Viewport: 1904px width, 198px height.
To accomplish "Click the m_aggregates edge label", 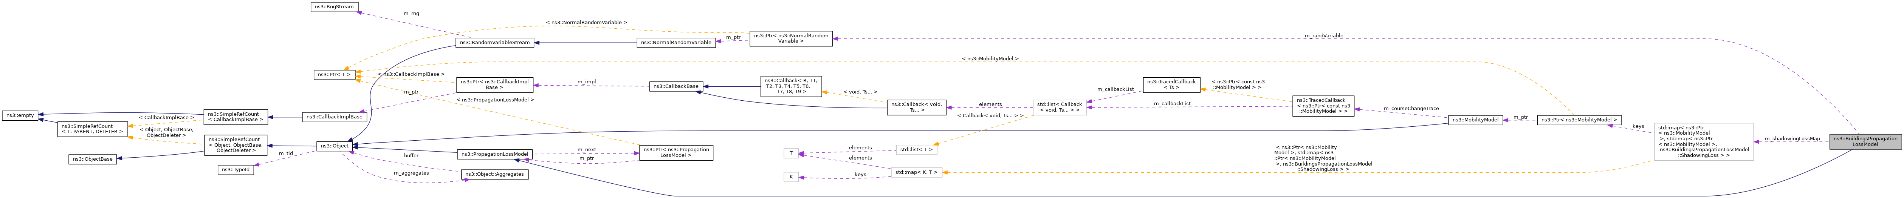I will tap(412, 173).
